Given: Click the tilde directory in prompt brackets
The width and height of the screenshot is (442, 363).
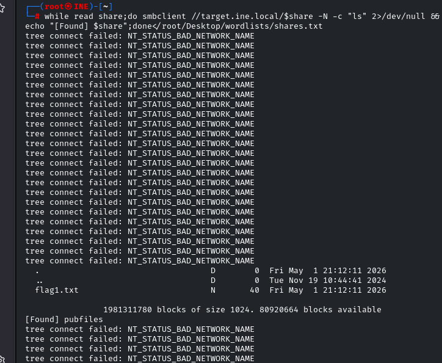Looking at the screenshot, I should [106, 7].
